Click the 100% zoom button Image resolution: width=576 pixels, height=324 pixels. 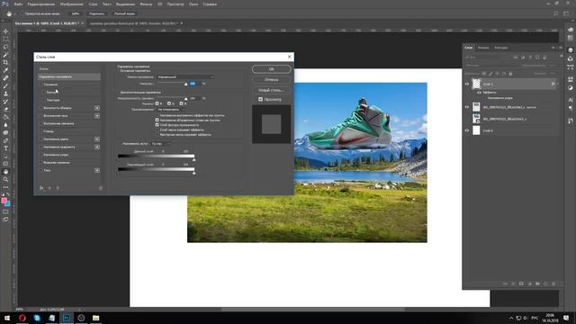76,13
